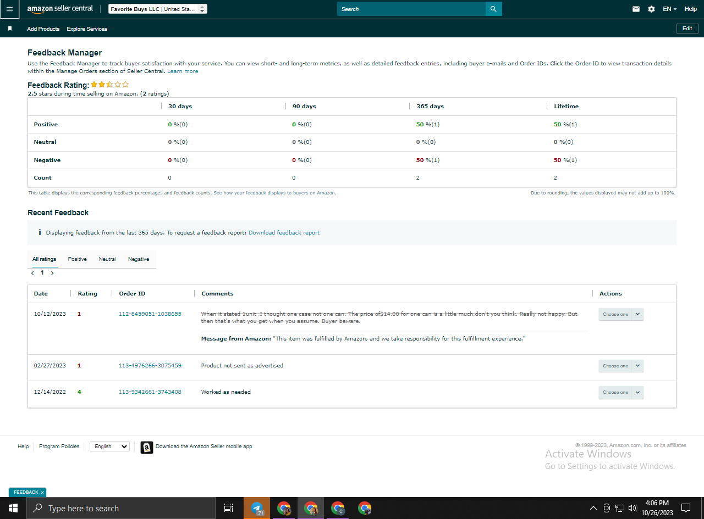Click the comment 'Worked as needed'
This screenshot has width=704, height=519.
(x=226, y=392)
